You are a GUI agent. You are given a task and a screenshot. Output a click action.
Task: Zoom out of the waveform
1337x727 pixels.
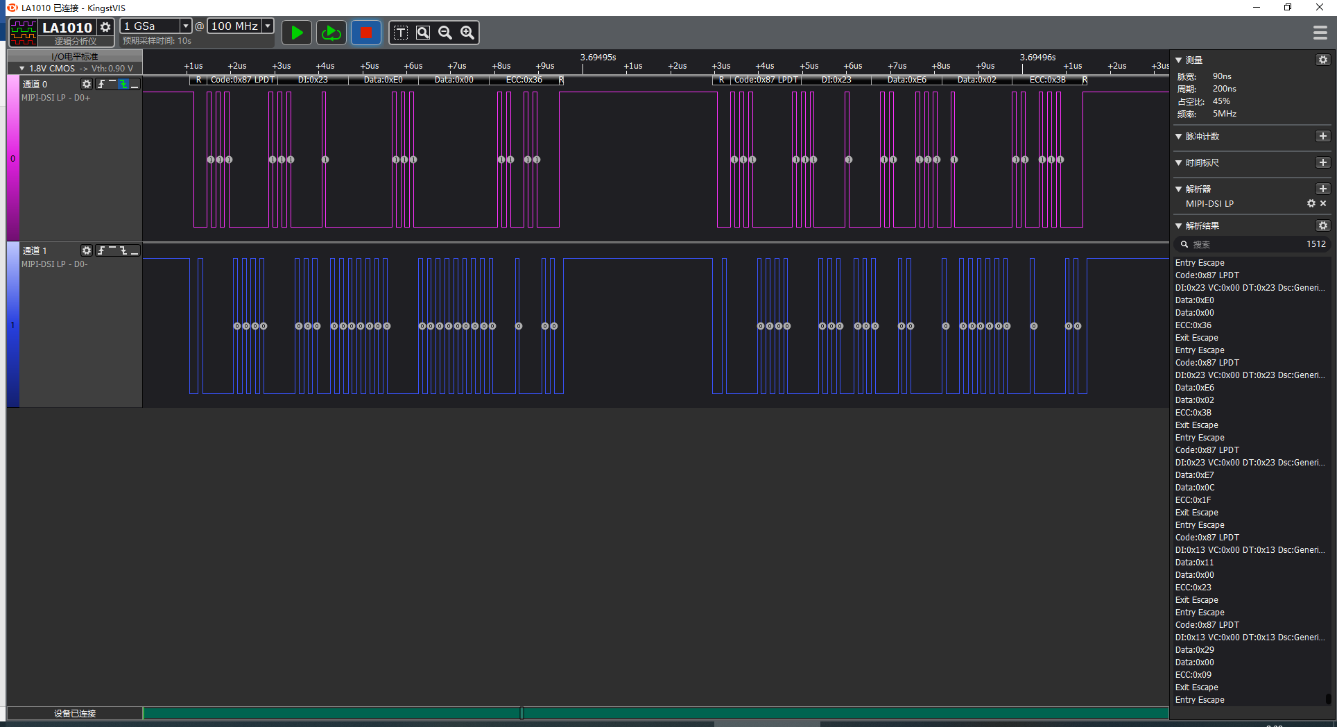pos(445,33)
